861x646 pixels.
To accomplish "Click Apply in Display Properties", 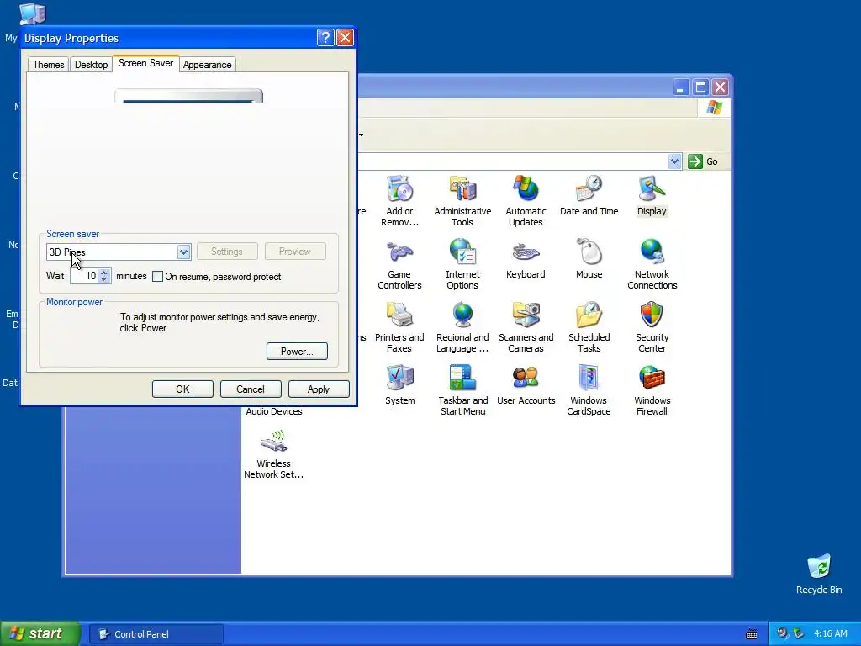I will click(319, 389).
